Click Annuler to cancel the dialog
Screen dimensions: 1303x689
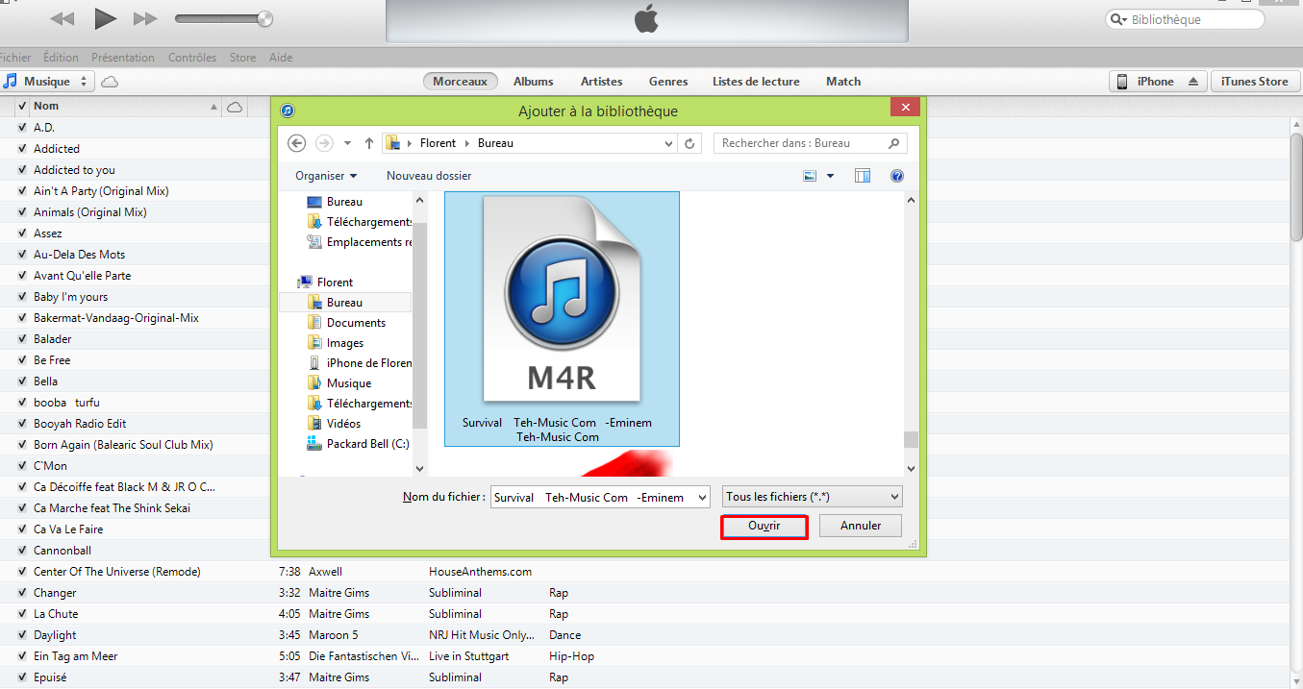tap(861, 526)
